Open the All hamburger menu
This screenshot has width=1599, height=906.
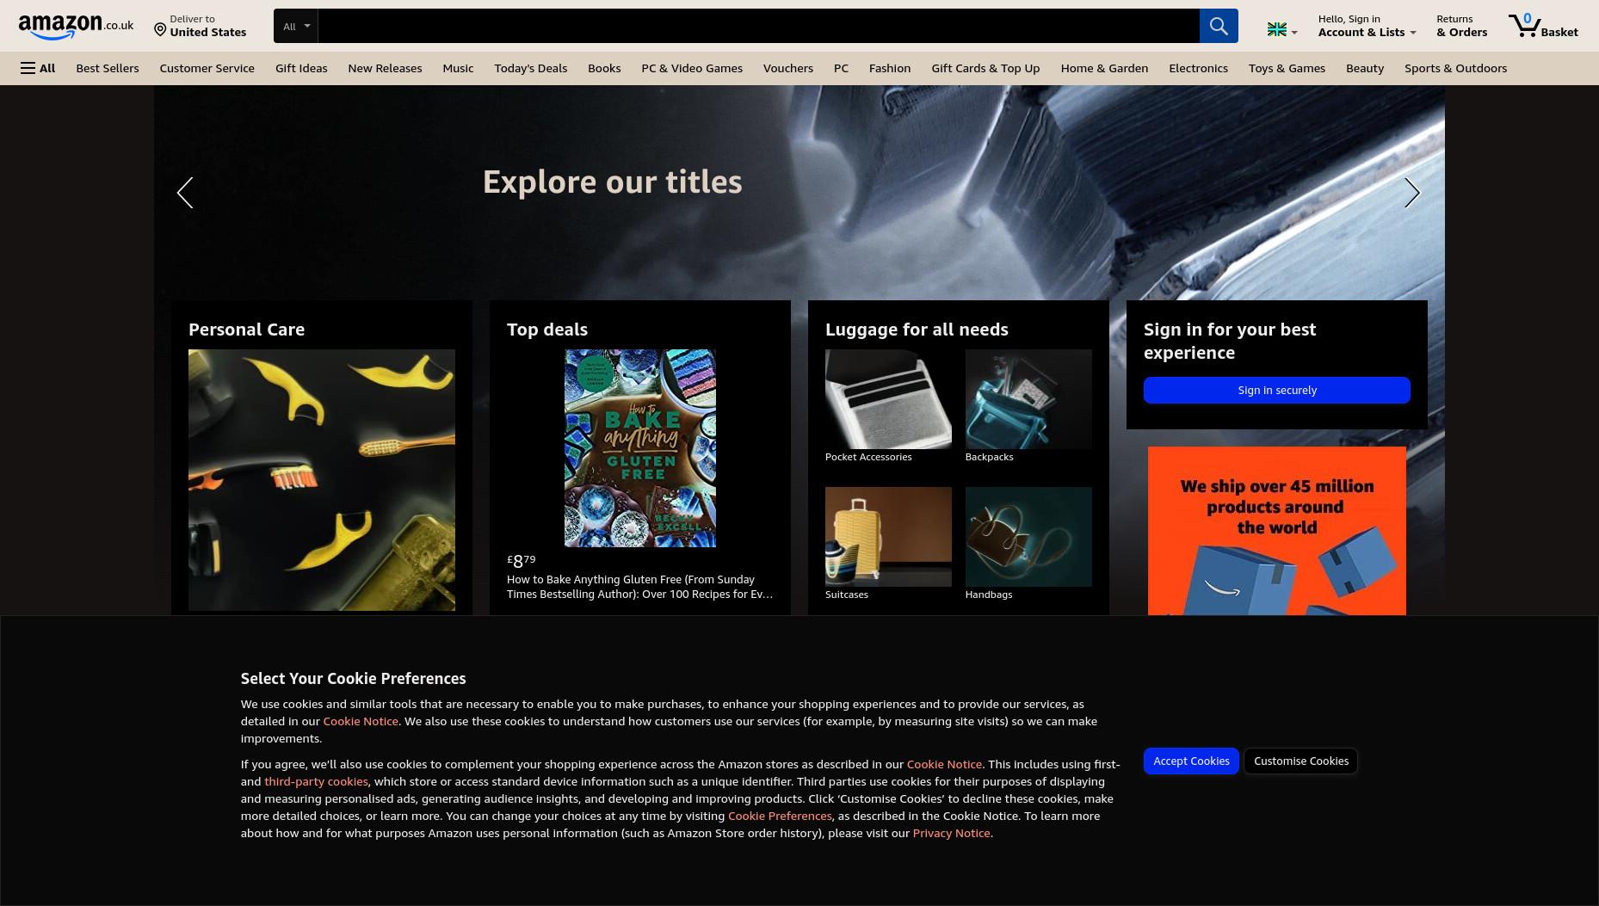(38, 68)
